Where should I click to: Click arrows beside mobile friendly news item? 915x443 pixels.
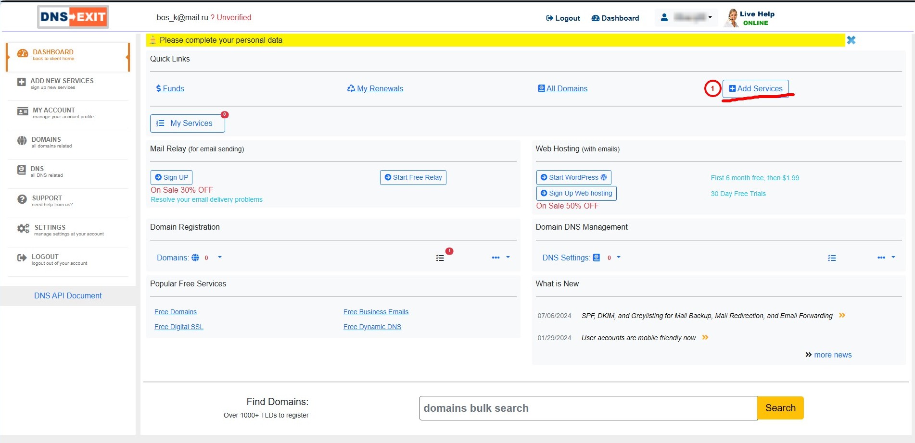(705, 338)
